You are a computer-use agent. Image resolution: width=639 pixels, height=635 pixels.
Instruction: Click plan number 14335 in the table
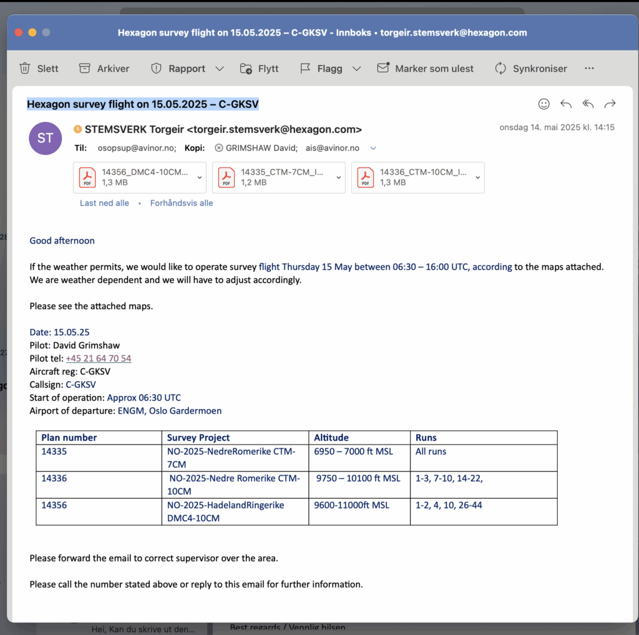coord(54,451)
